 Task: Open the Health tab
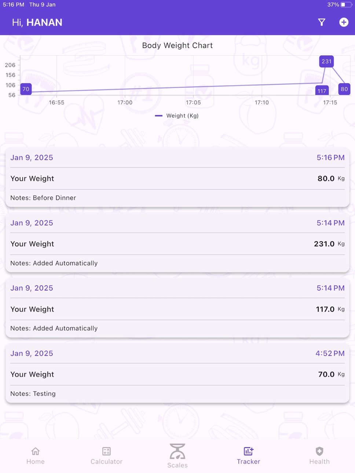coord(319,456)
